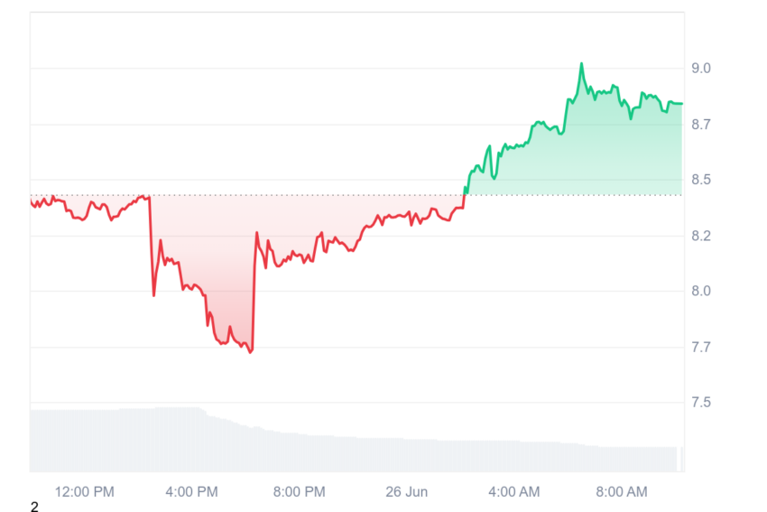Select the 8:00 AM time label
Image resolution: width=767 pixels, height=512 pixels.
(x=621, y=492)
